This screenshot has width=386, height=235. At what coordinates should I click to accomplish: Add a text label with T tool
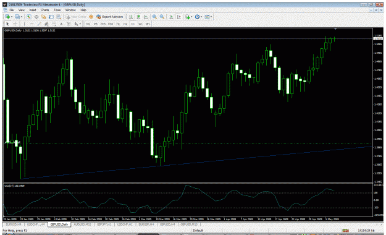click(69, 24)
